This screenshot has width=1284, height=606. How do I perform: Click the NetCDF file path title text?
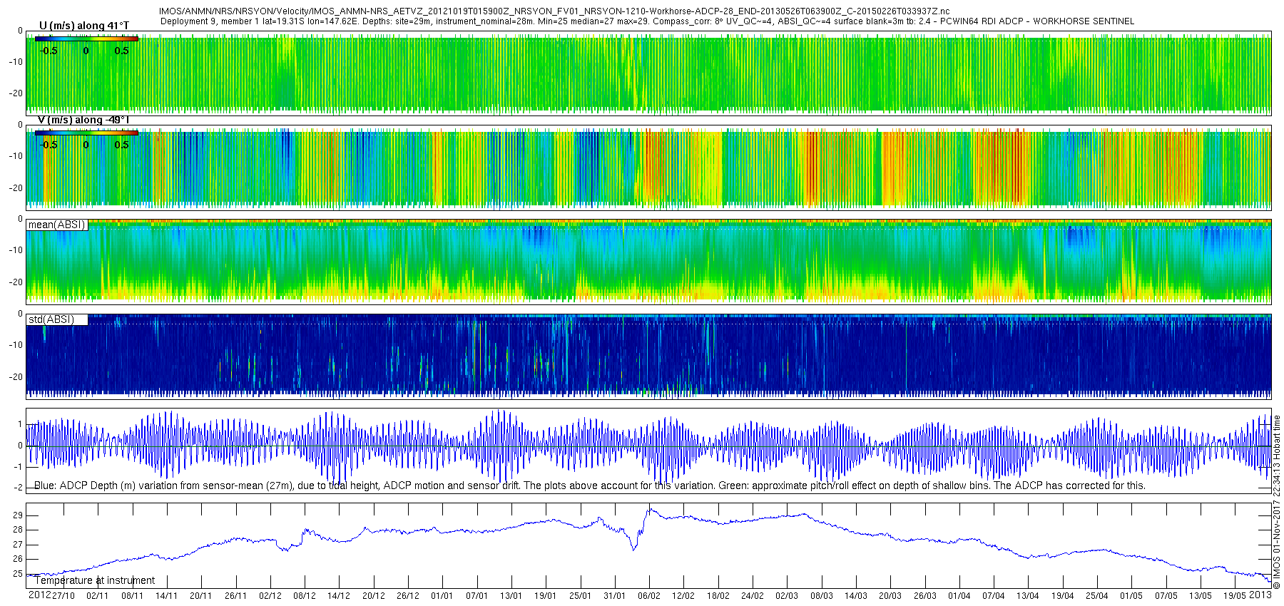coord(554,11)
